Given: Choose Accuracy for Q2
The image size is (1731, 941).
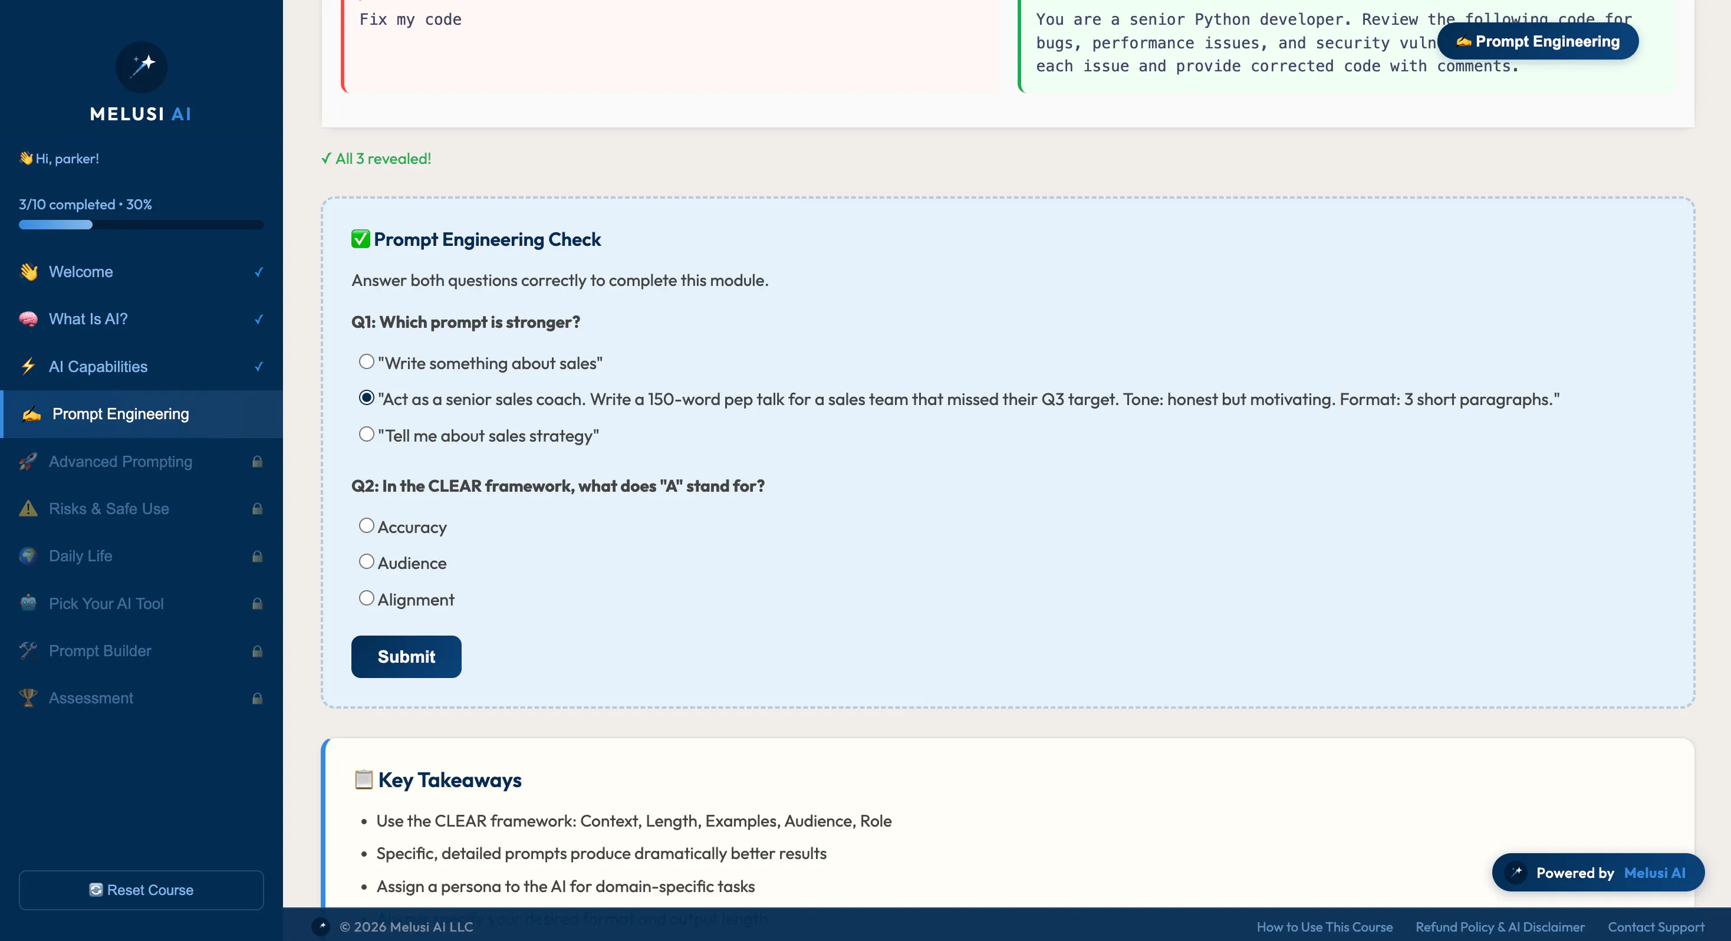Looking at the screenshot, I should [x=366, y=525].
